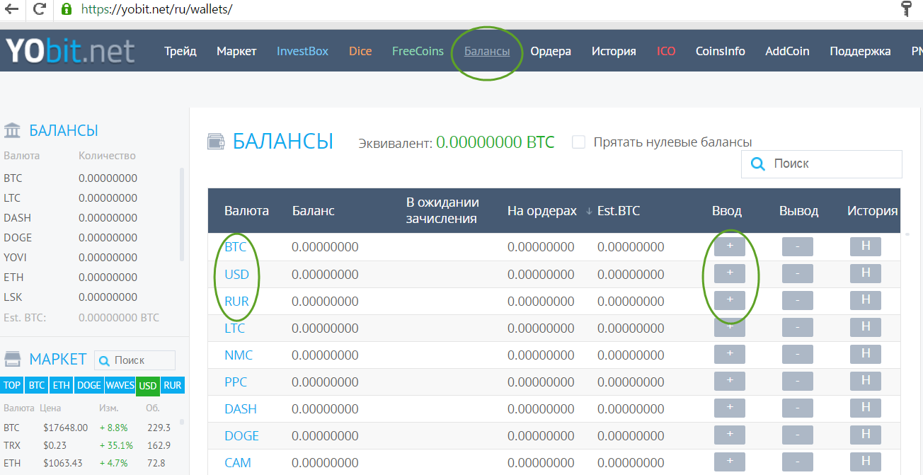Switch market list to BTC tab
This screenshot has height=475, width=923.
click(36, 386)
